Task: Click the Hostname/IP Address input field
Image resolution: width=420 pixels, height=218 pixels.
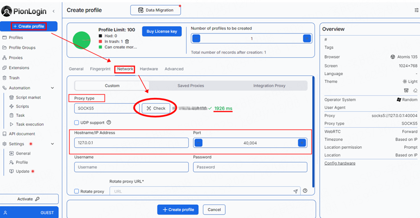Action: point(131,142)
